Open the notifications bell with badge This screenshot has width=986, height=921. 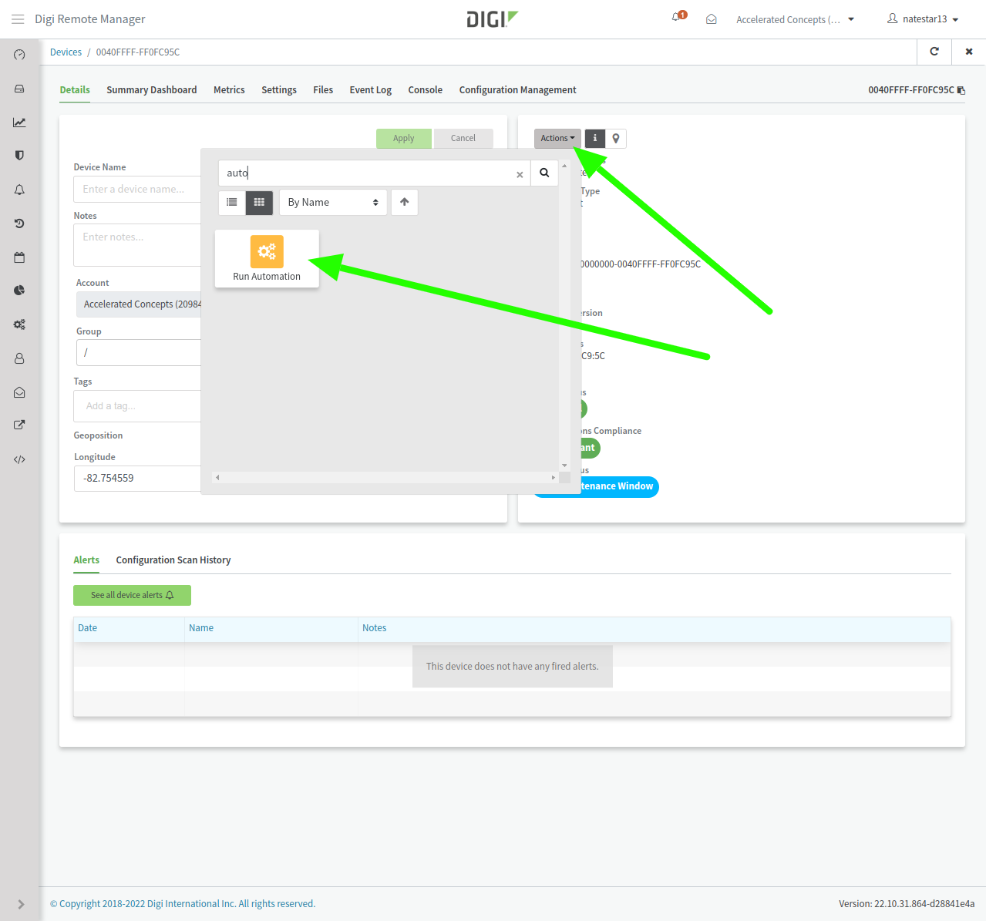click(678, 17)
